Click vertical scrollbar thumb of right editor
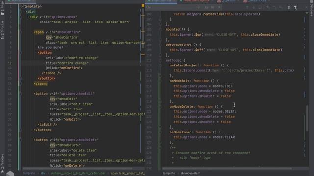The height and width of the screenshot is (176, 314). pyautogui.click(x=307, y=118)
